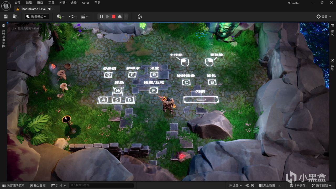Eject from the player controller
The width and height of the screenshot is (336, 189).
point(120,17)
